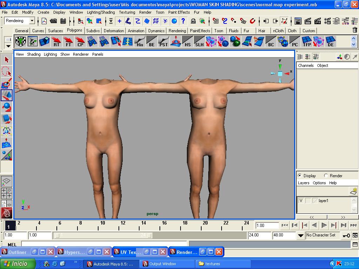Viewport: 359px width, 269px height.
Task: Select the Universal Manipulator tool
Action: 7,131
